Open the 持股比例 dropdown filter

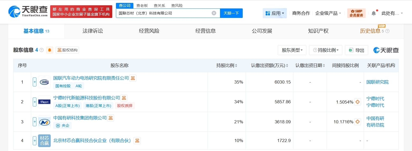click(x=325, y=50)
